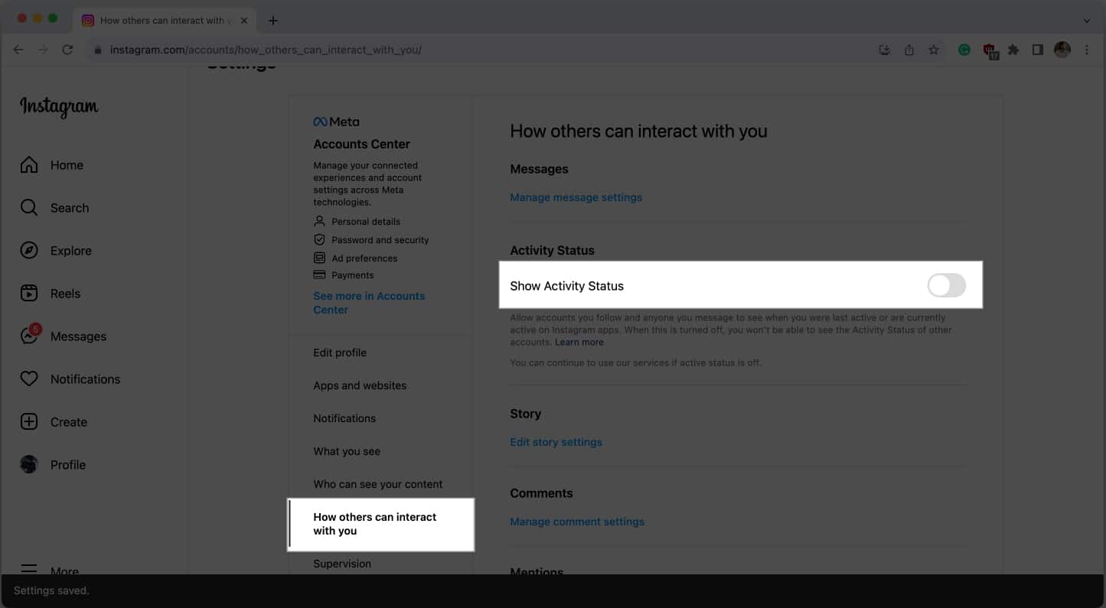Click See more in Accounts Center
The height and width of the screenshot is (608, 1106).
369,303
